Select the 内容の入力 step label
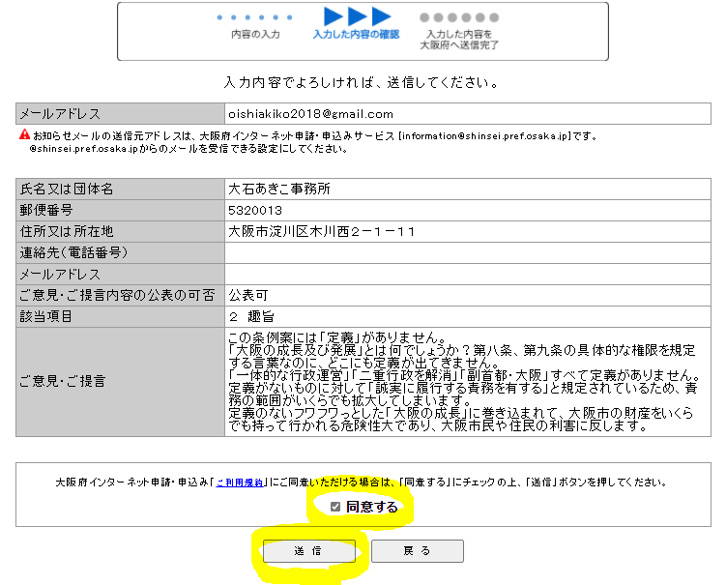The height and width of the screenshot is (585, 726). [x=255, y=35]
